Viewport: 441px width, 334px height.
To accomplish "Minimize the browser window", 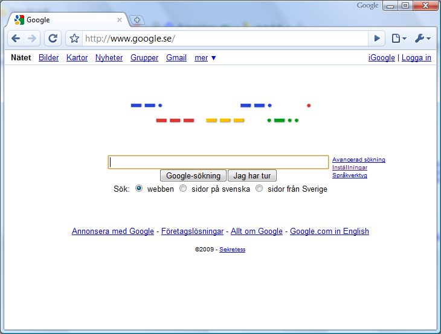I will pyautogui.click(x=390, y=5).
